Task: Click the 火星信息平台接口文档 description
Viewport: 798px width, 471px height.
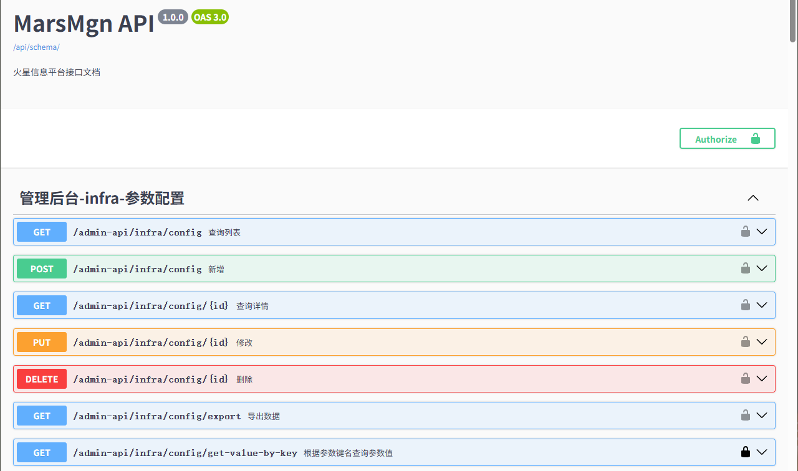Action: click(57, 72)
